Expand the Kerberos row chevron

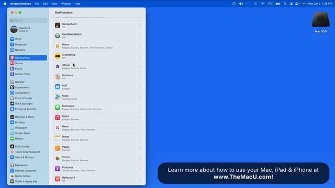point(139,77)
